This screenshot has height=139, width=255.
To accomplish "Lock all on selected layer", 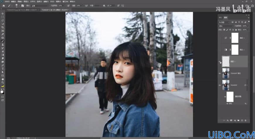I will [x=236, y=30].
